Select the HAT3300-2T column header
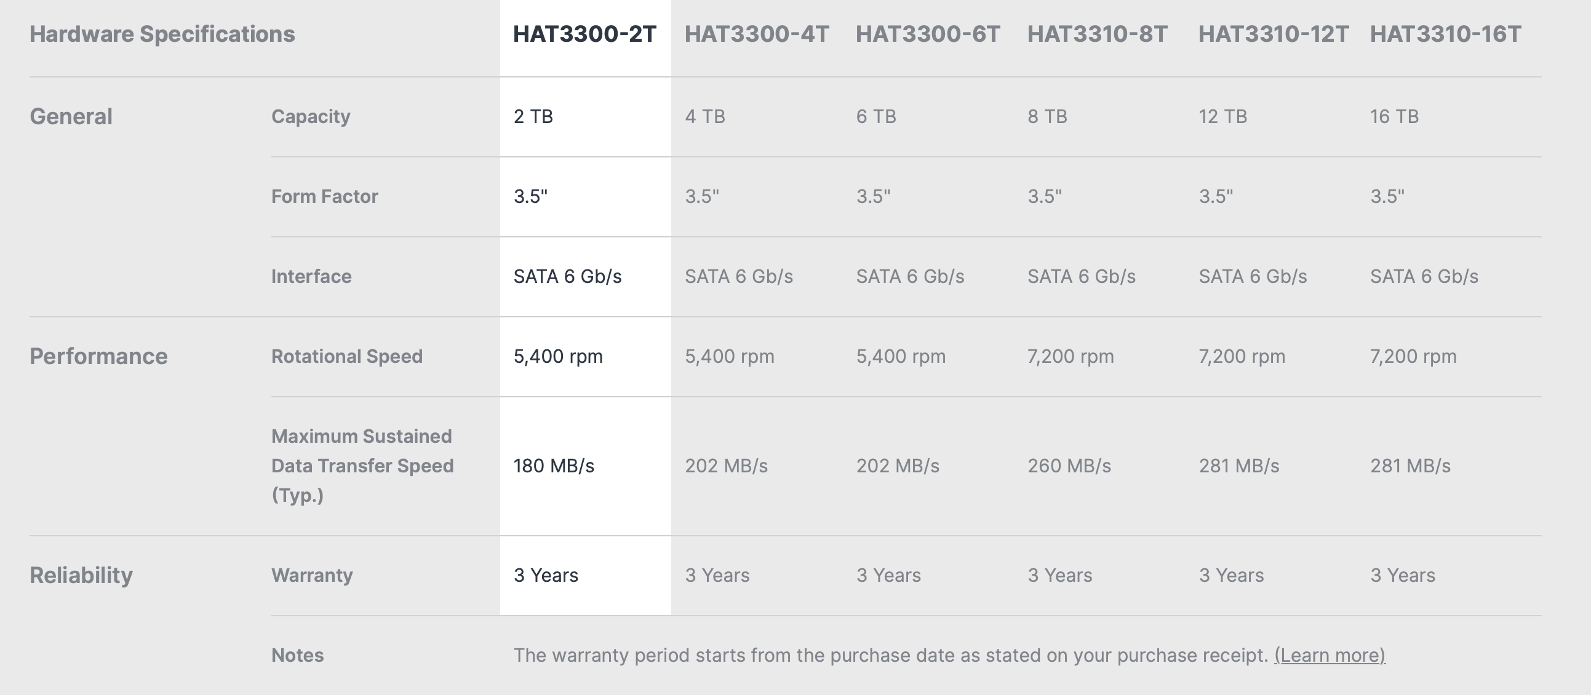 pyautogui.click(x=584, y=34)
